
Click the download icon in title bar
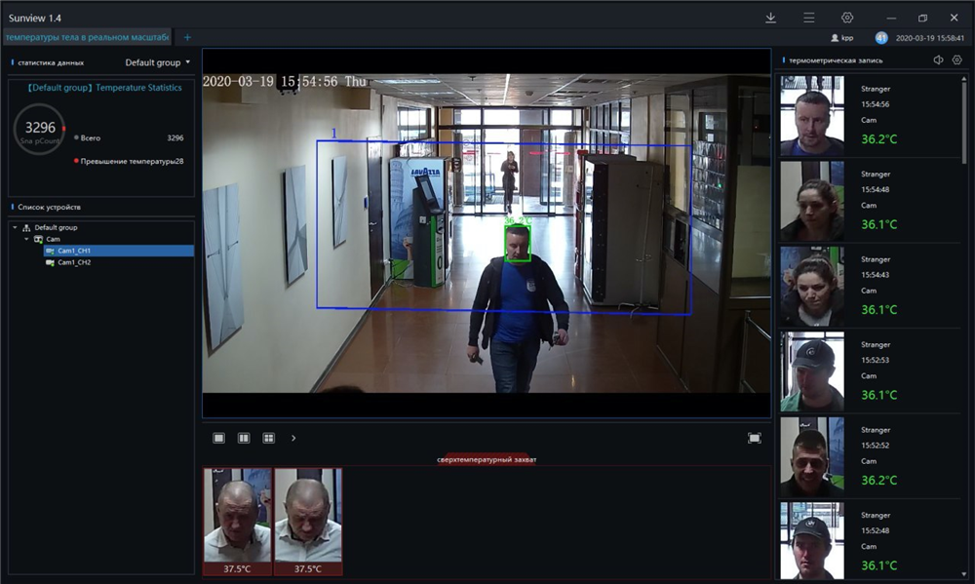coord(770,18)
